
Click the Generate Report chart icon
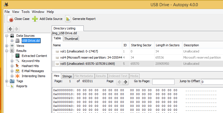click(x=68, y=19)
